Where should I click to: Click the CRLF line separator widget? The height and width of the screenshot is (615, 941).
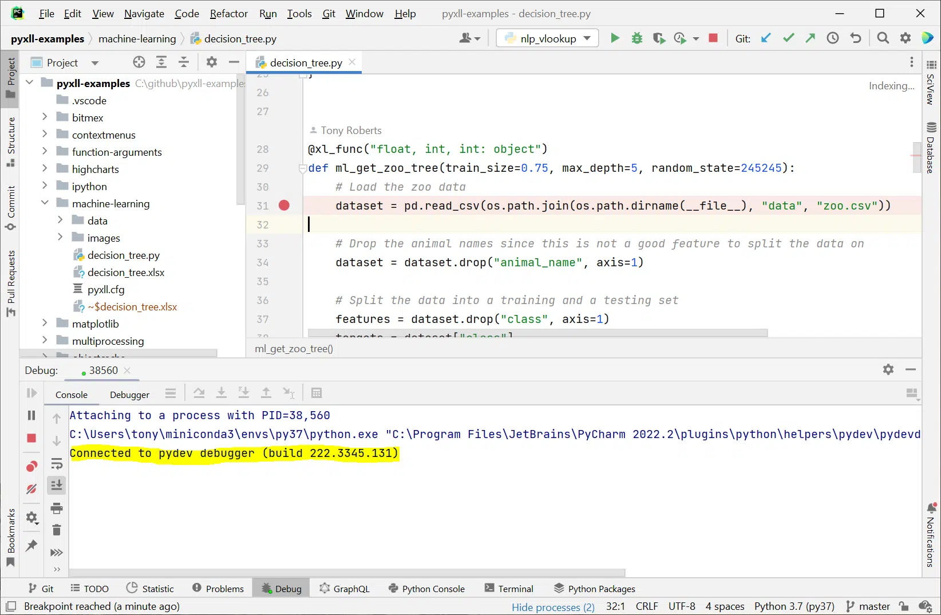[647, 606]
